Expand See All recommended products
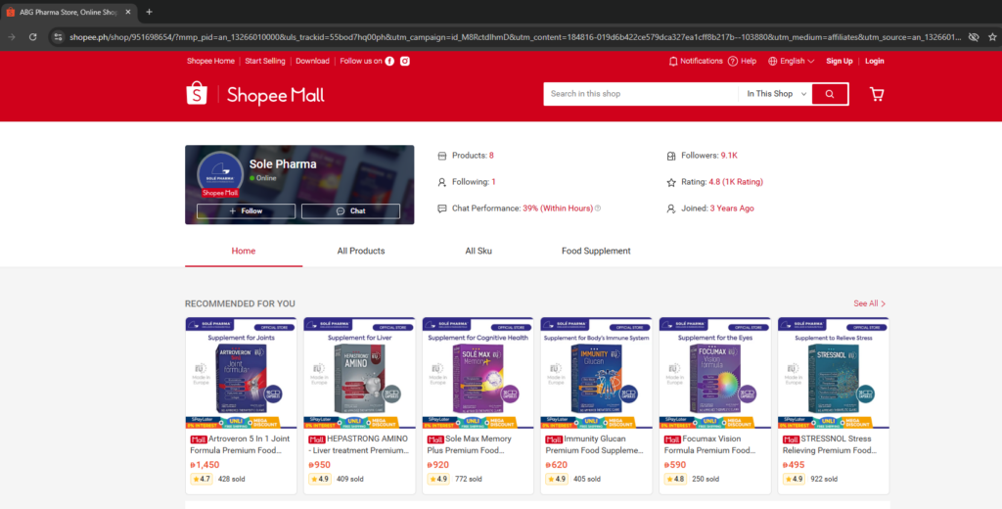Screen dimensions: 1002x509 click(x=869, y=303)
